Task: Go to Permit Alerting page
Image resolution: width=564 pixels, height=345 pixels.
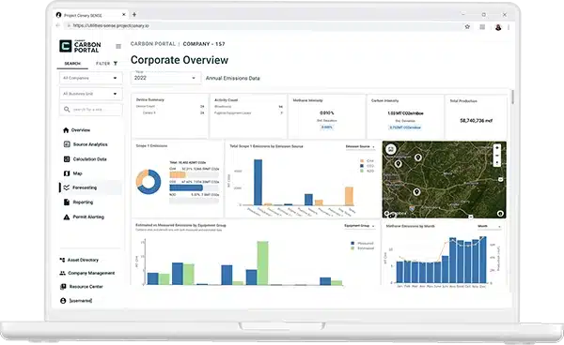Action: coord(88,217)
